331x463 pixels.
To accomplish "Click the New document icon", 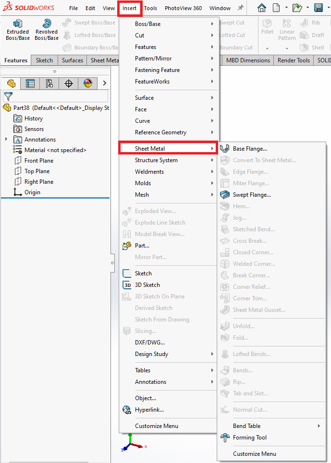I will 276,8.
